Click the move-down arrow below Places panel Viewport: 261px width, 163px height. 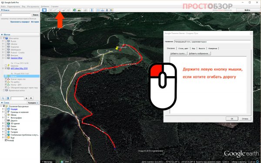31,98
